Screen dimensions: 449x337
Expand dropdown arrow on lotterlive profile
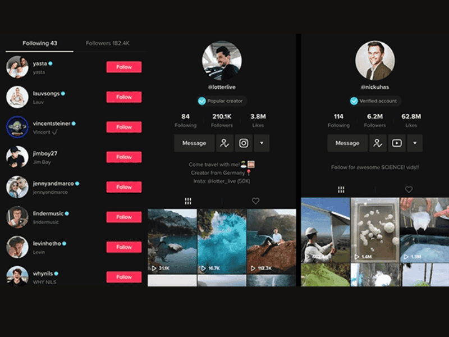click(x=262, y=143)
